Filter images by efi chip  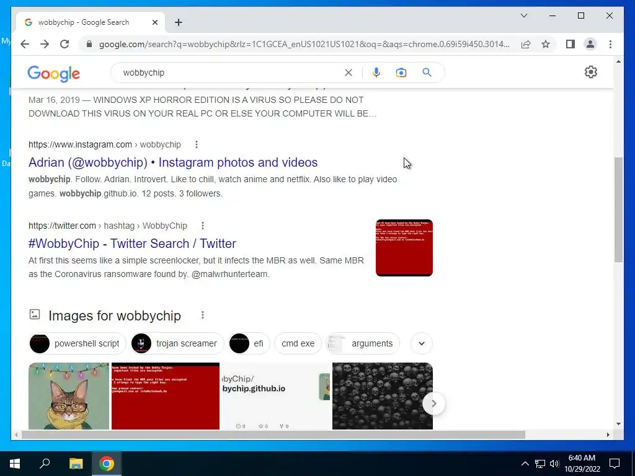tap(249, 343)
